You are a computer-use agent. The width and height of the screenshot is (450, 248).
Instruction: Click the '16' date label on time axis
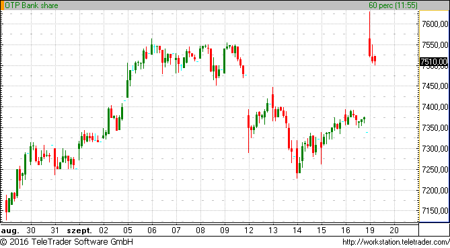346,230
